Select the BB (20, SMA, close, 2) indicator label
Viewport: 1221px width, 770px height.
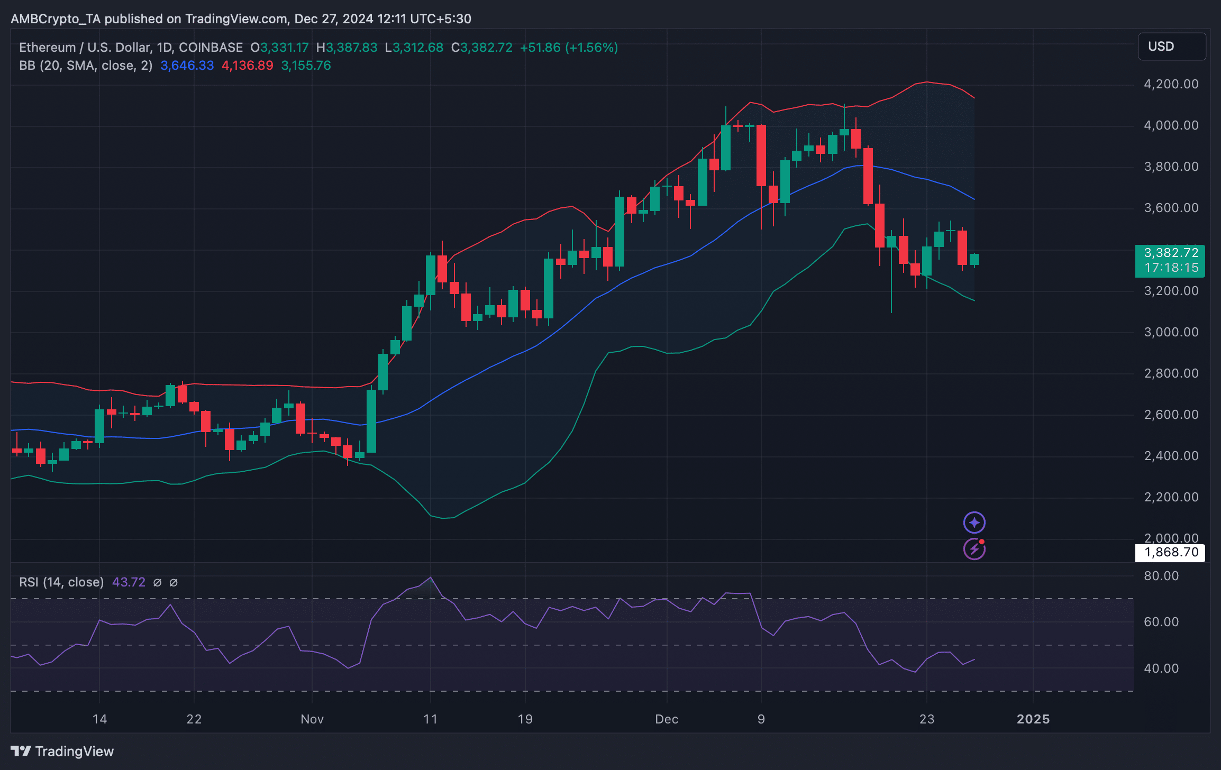click(x=86, y=66)
